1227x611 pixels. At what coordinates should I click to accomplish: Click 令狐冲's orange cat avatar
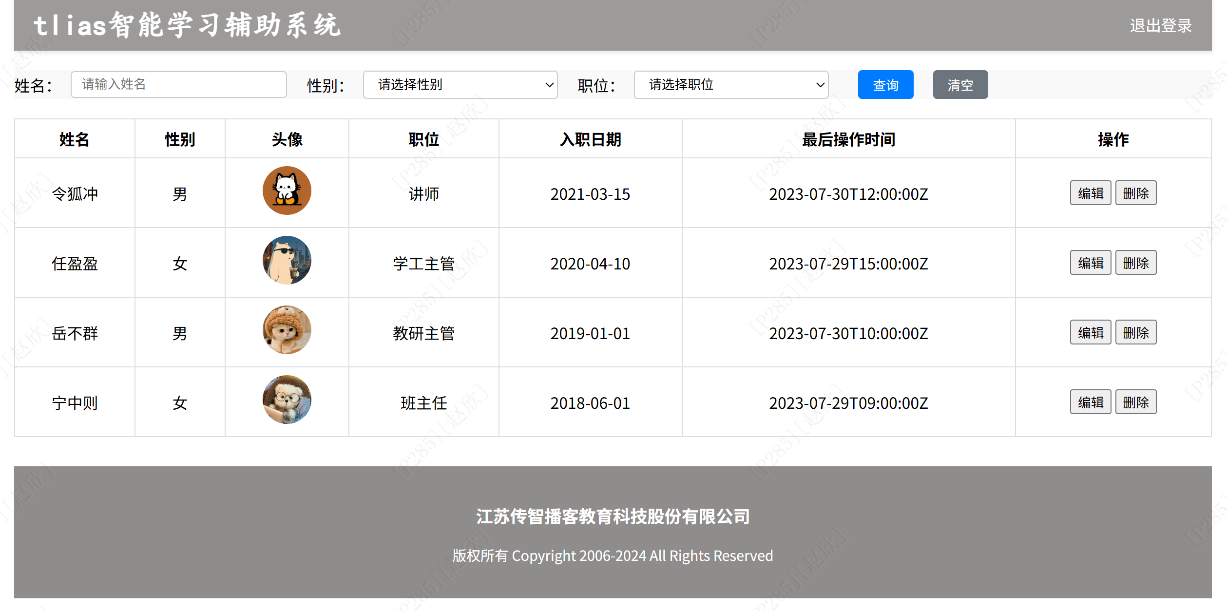click(x=287, y=191)
